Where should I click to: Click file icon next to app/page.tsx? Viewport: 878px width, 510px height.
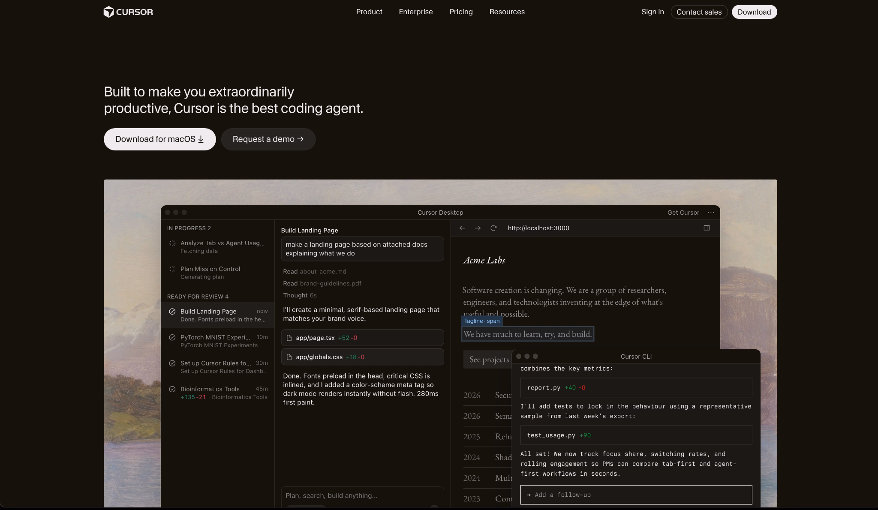tap(289, 338)
